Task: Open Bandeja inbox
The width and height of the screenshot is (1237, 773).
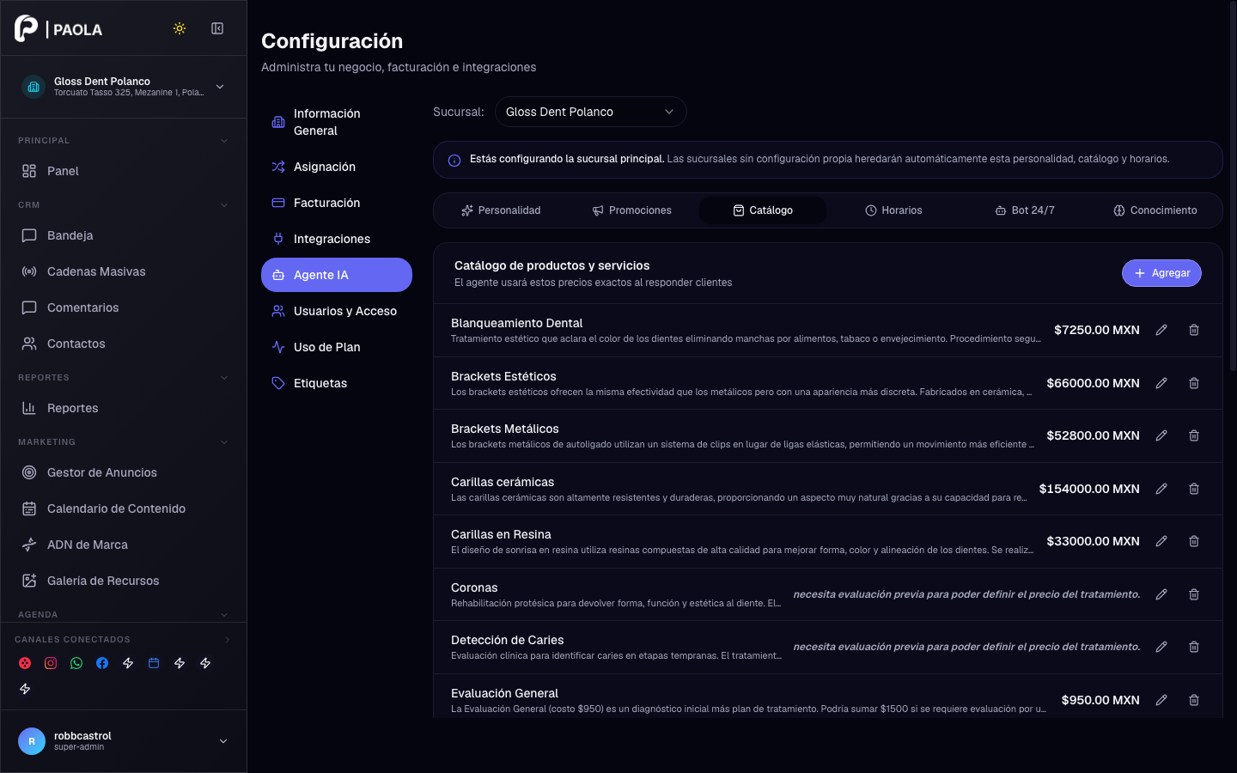Action: 124,235
